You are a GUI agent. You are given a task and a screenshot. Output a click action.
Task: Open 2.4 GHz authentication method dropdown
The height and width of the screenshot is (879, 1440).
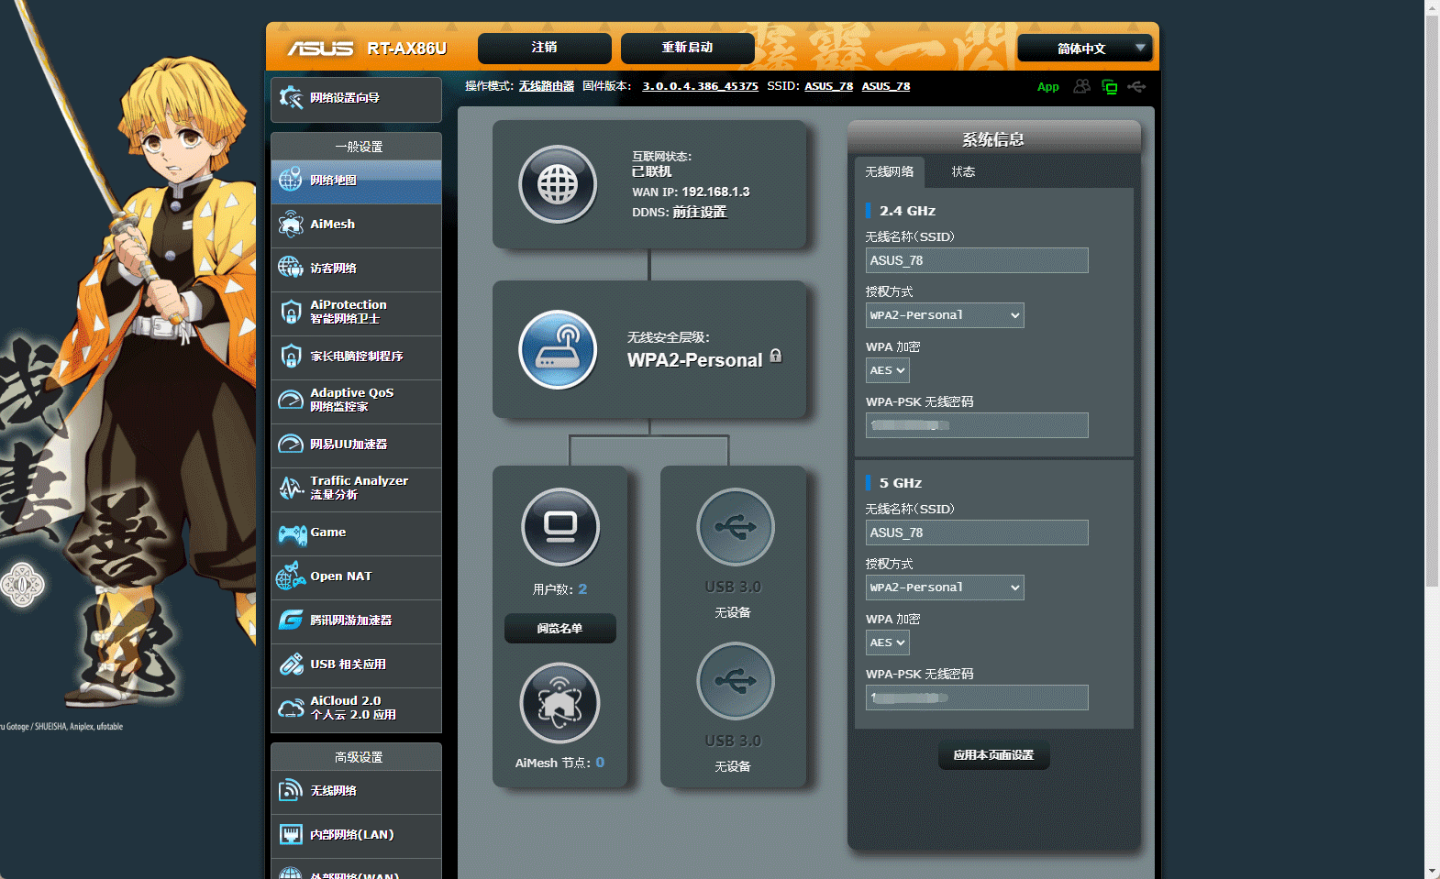(x=945, y=315)
